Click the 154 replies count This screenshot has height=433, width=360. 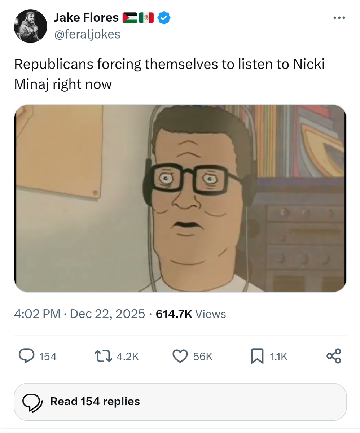click(48, 357)
